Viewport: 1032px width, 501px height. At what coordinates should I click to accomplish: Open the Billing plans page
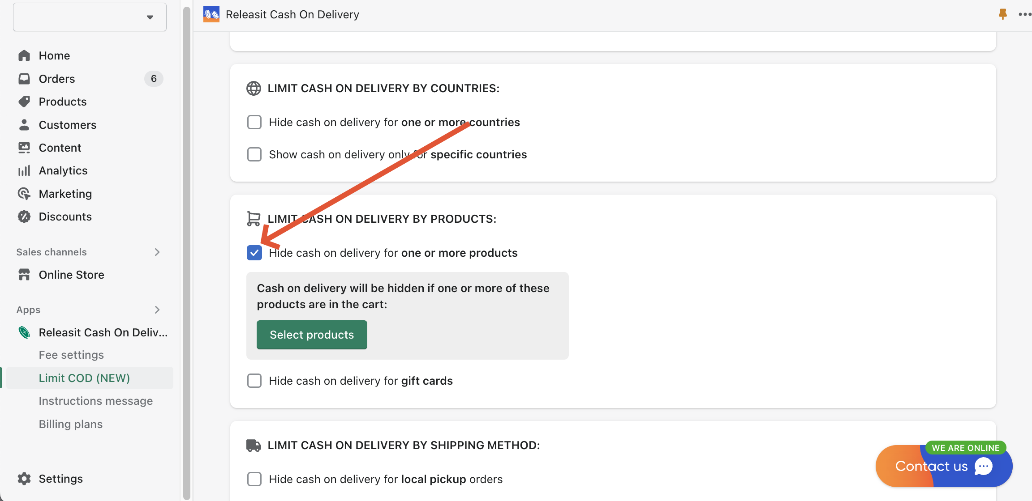(71, 424)
